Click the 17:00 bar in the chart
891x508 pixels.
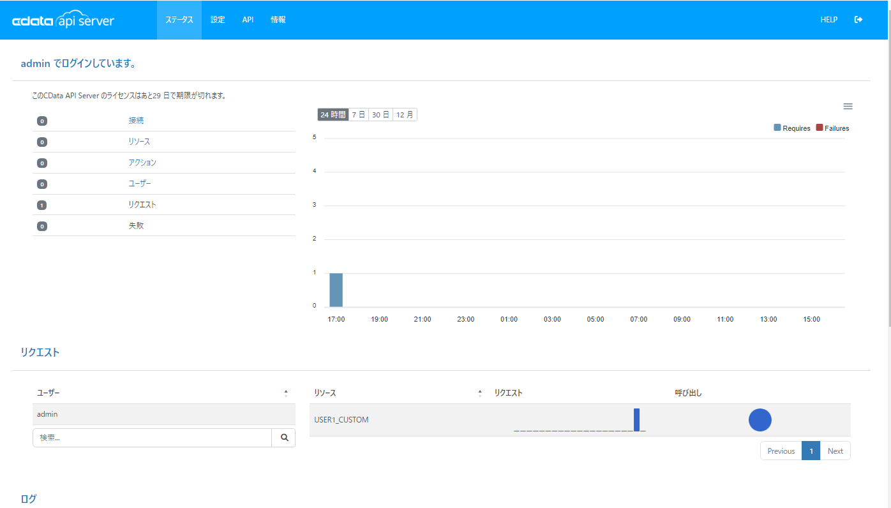point(336,290)
